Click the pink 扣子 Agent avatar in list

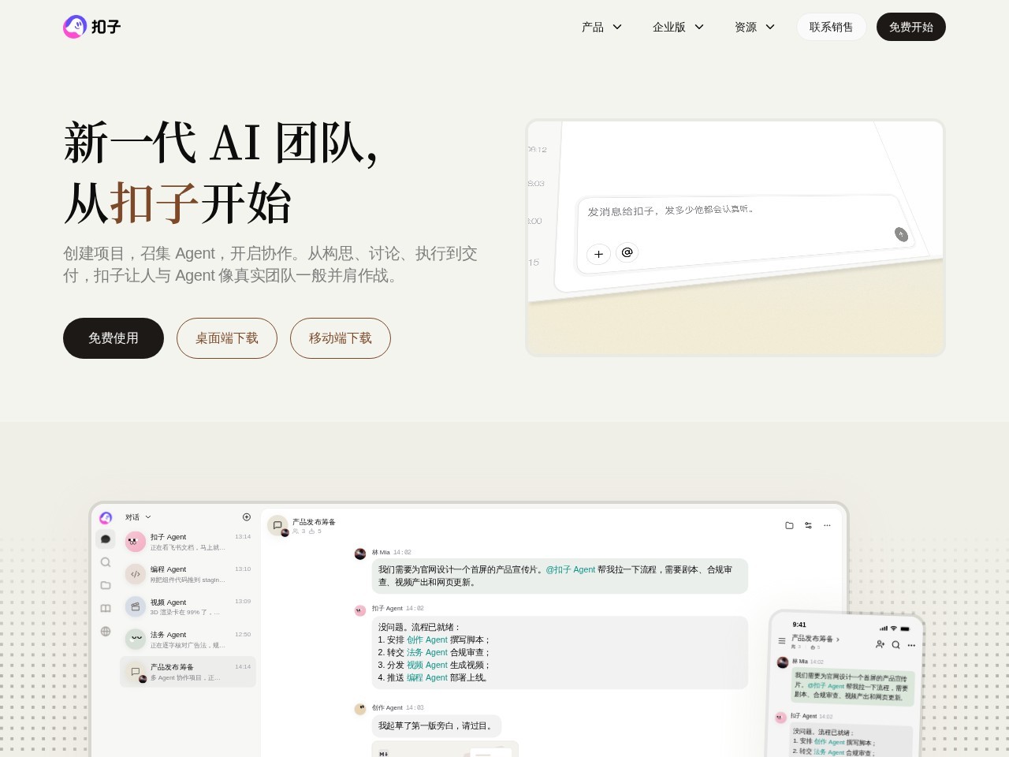136,542
